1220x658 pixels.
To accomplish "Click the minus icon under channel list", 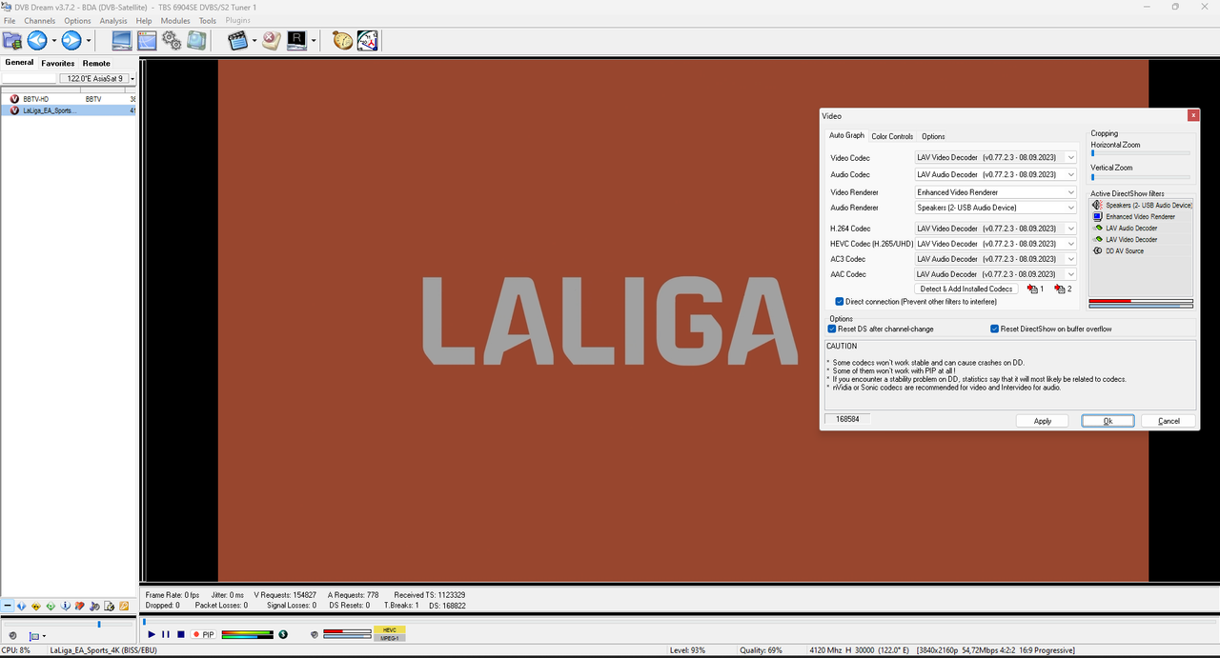I will 8,606.
